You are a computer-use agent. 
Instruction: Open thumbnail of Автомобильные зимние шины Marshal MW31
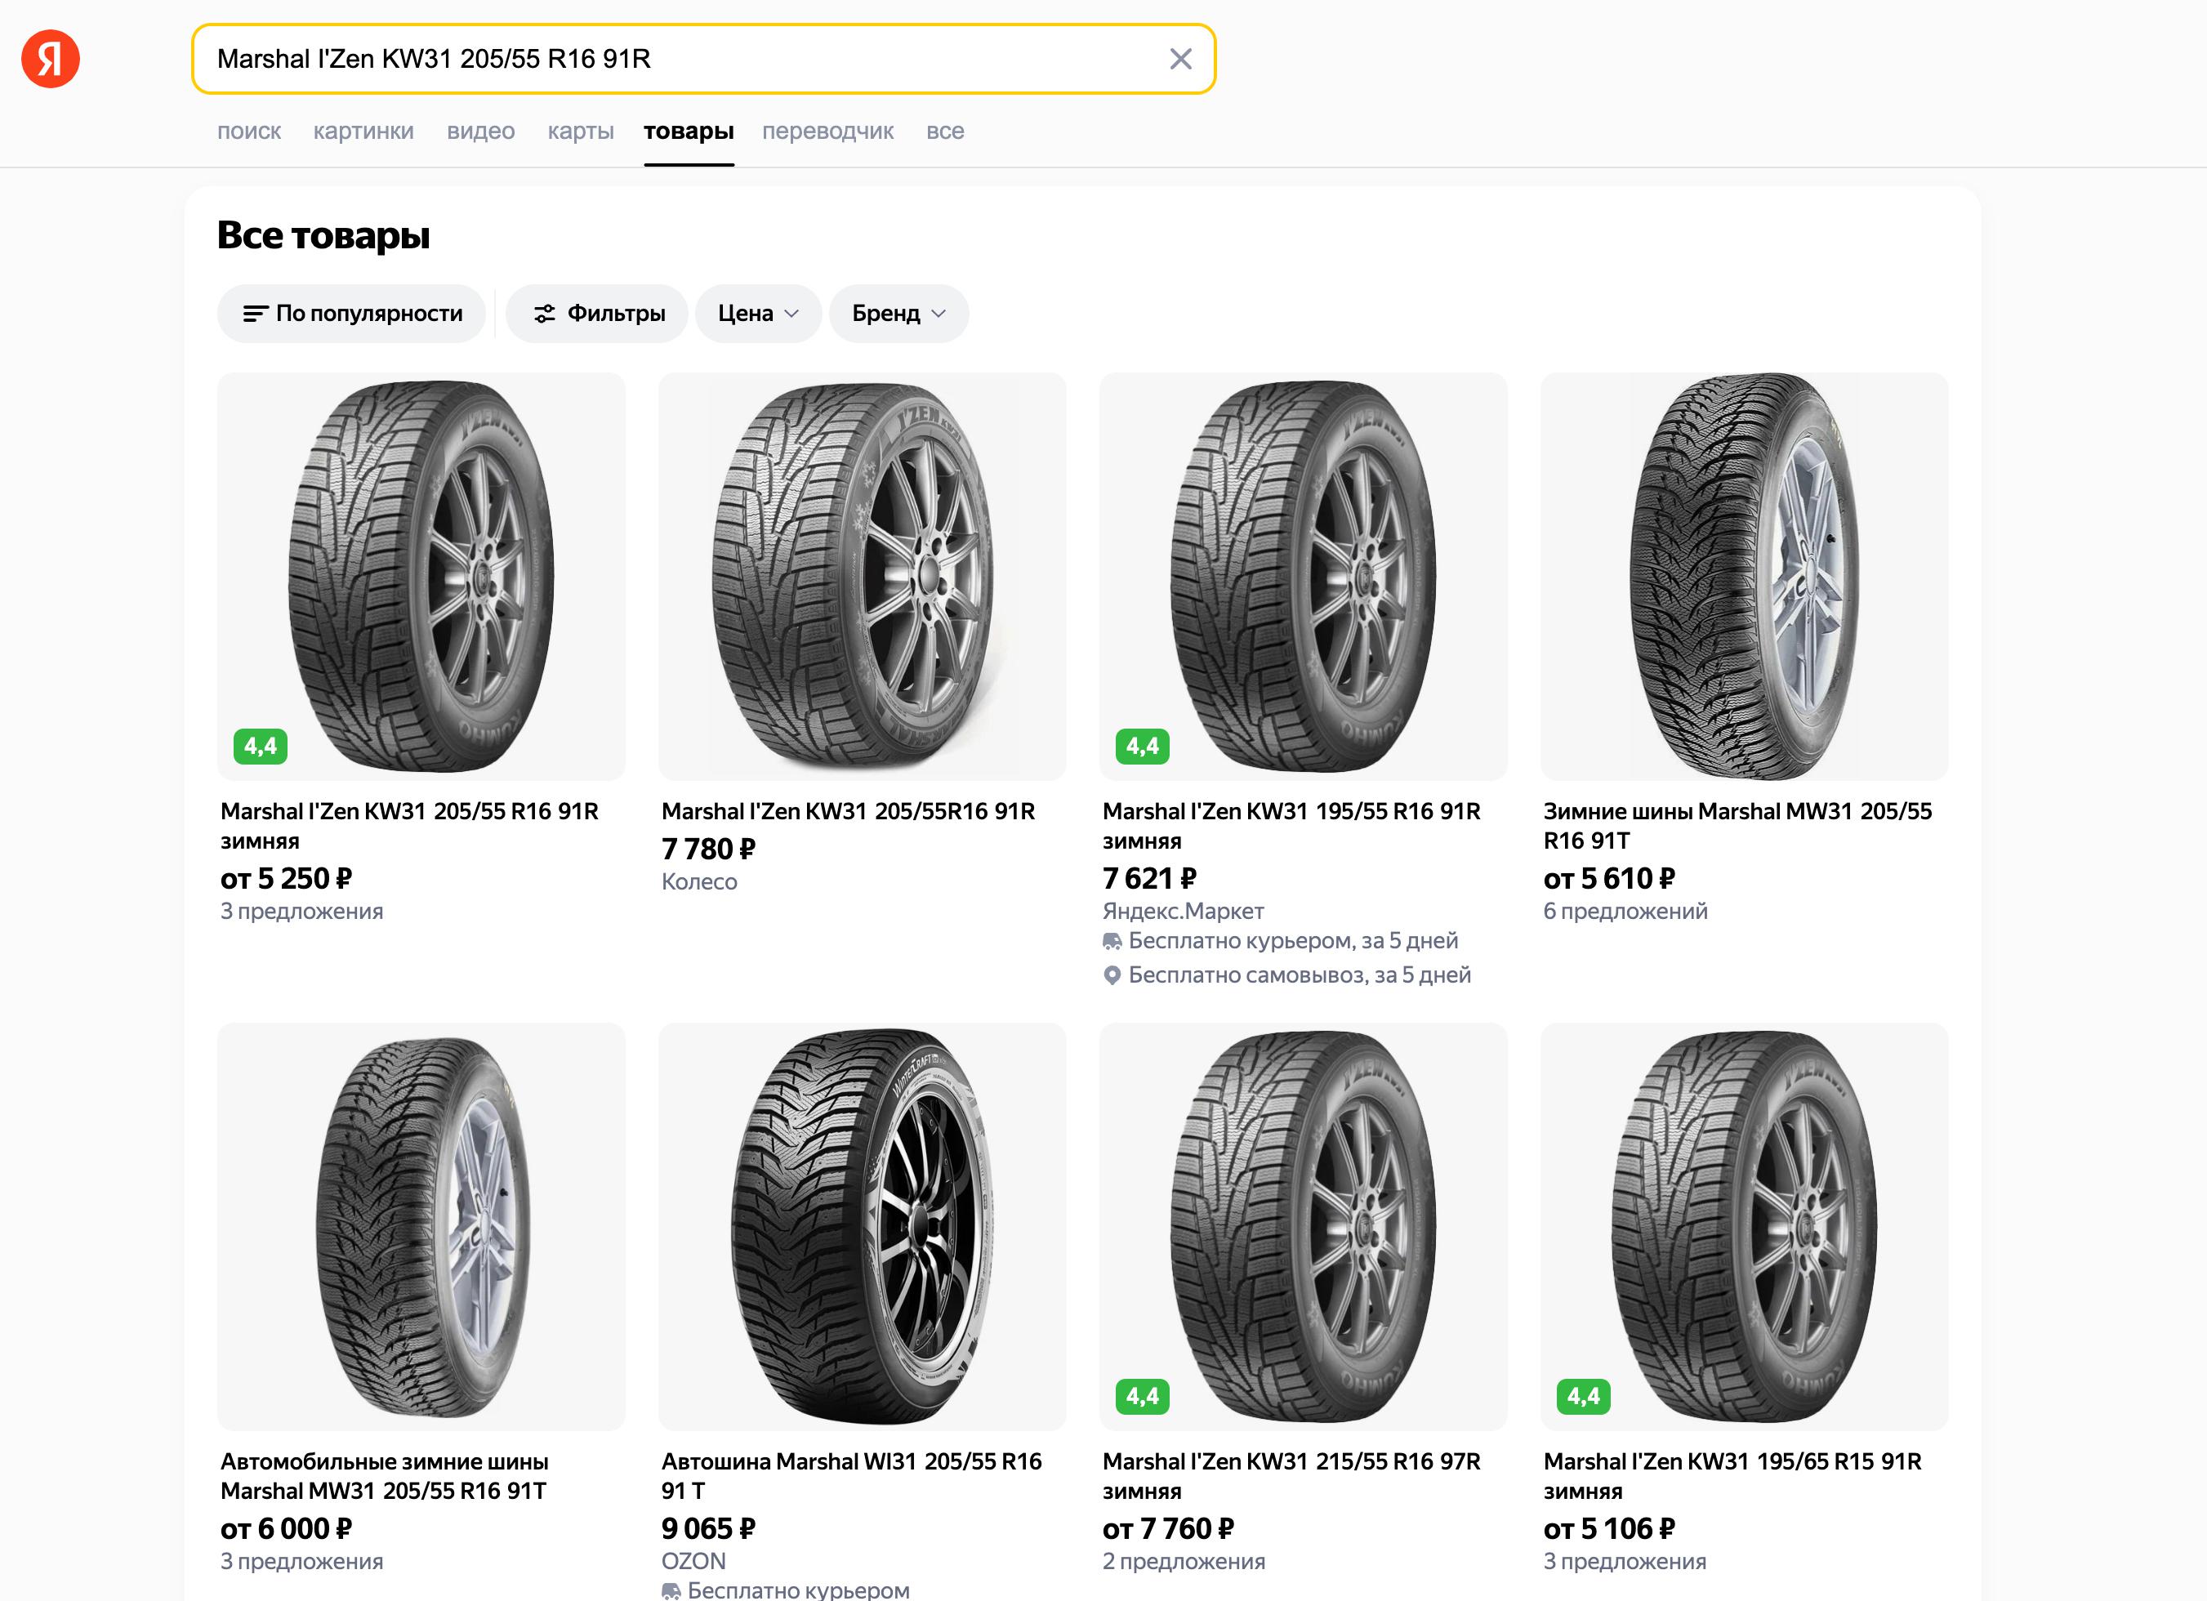pyautogui.click(x=421, y=1226)
